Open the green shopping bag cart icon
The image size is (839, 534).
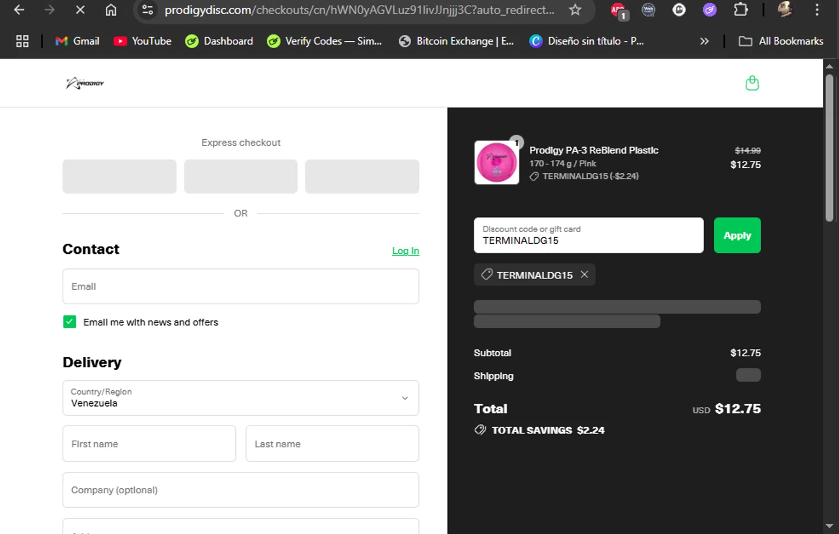point(752,83)
